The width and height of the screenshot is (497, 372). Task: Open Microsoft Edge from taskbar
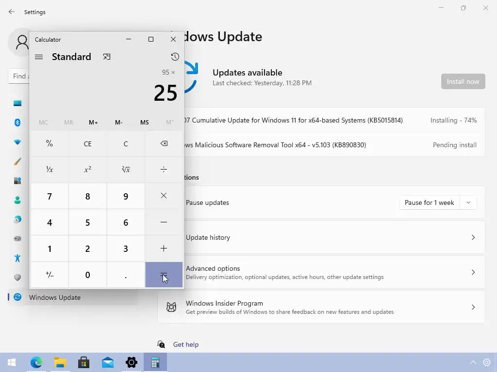click(x=36, y=362)
